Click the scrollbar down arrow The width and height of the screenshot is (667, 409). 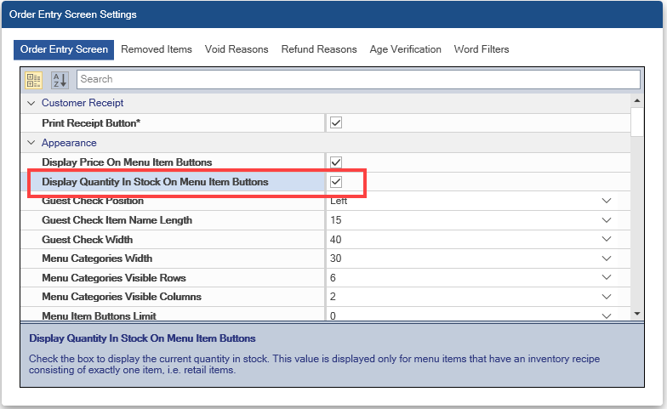tap(637, 315)
